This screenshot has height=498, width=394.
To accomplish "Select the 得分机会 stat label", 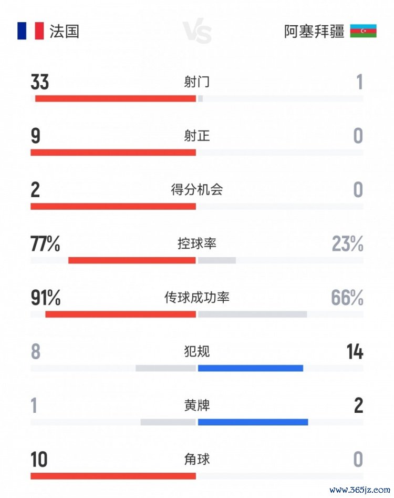I will (197, 190).
